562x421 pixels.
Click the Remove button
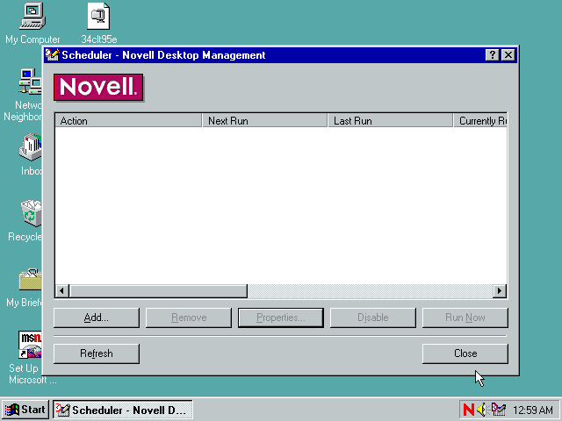(189, 318)
